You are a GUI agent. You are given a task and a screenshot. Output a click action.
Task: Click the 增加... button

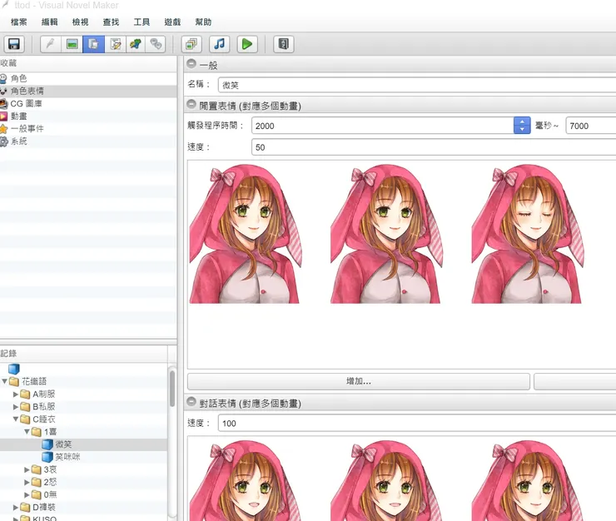coord(358,381)
